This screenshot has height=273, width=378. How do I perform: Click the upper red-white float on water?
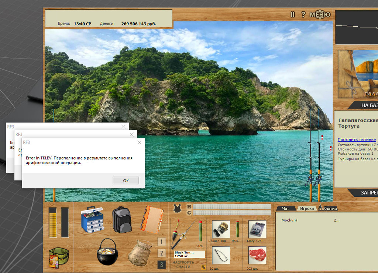(322, 138)
